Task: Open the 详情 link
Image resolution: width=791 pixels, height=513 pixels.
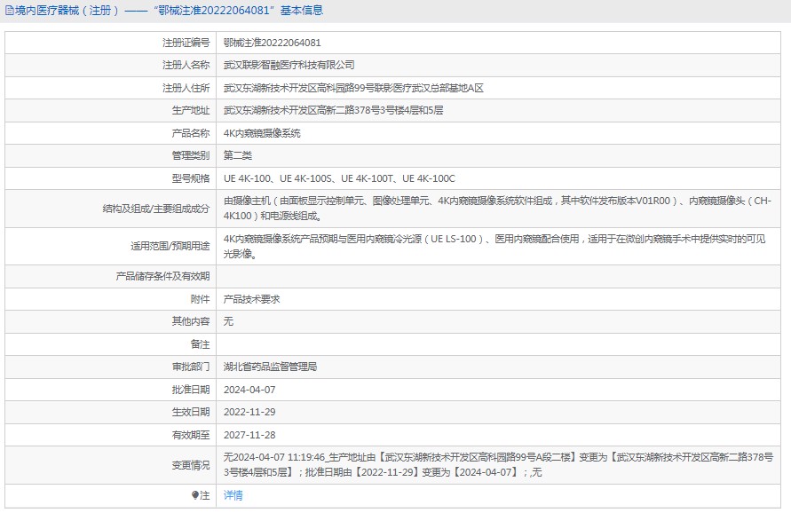Action: coord(233,495)
